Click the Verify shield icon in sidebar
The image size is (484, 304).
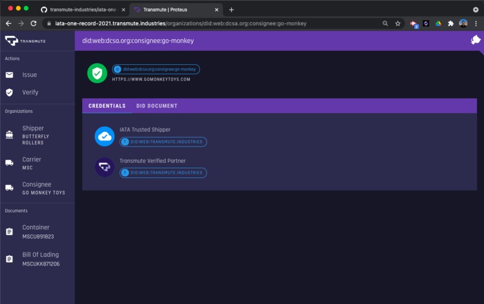pos(9,93)
